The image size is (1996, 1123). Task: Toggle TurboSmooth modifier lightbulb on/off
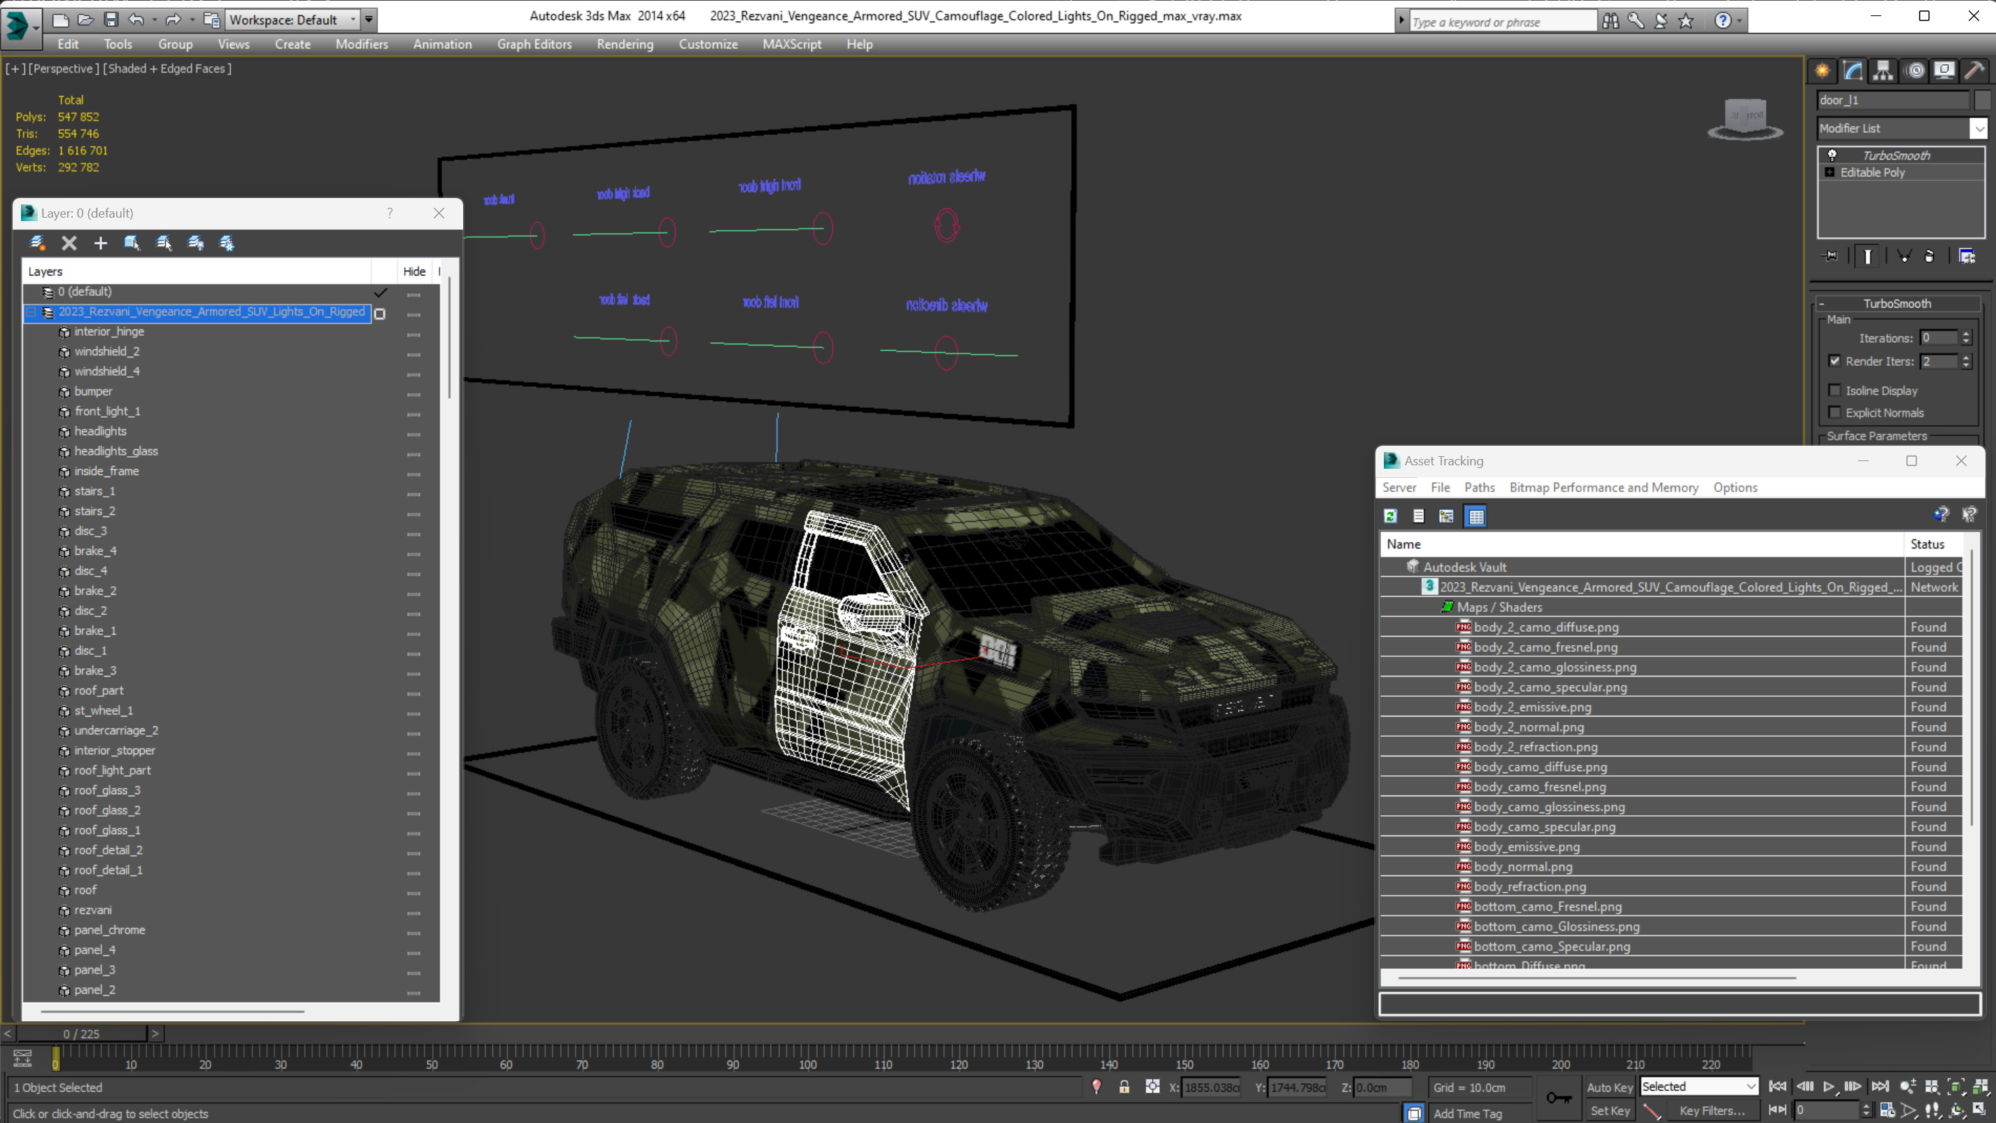(1832, 155)
